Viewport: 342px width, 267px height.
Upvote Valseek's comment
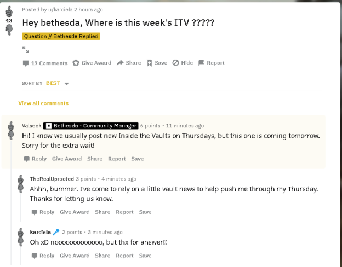[11, 126]
